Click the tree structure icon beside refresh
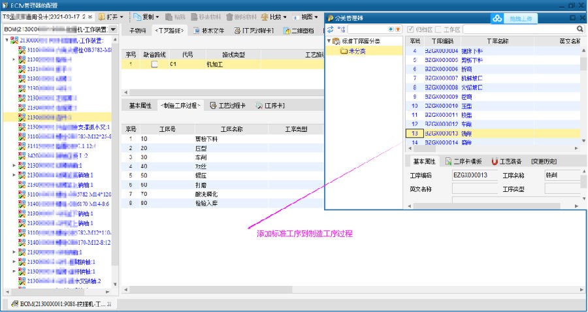 (x=340, y=29)
